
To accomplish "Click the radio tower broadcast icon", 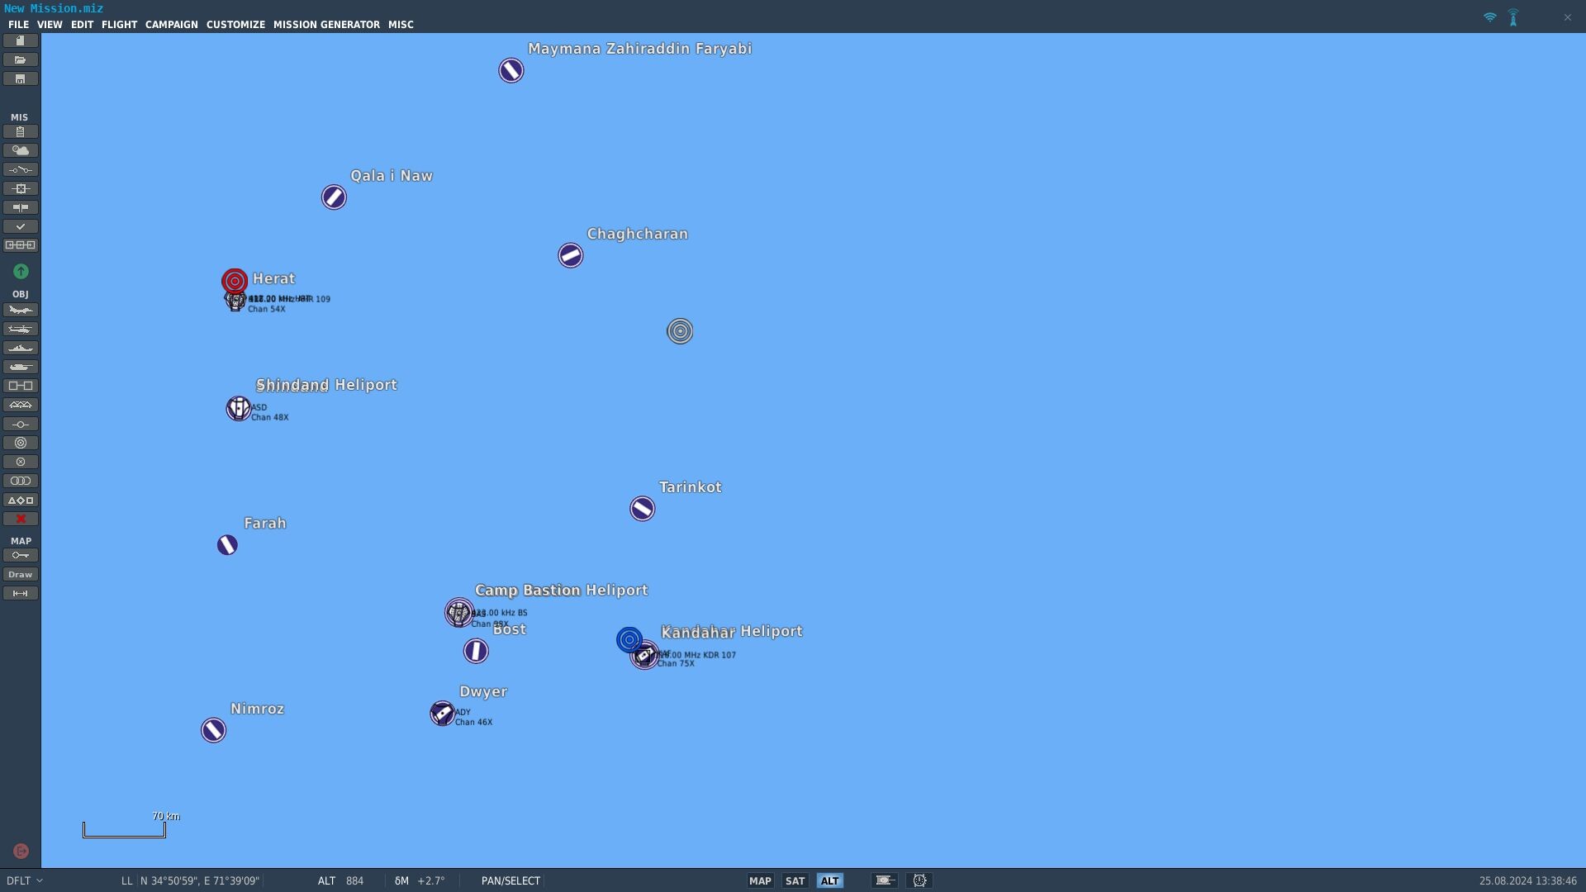I will coord(1513,17).
